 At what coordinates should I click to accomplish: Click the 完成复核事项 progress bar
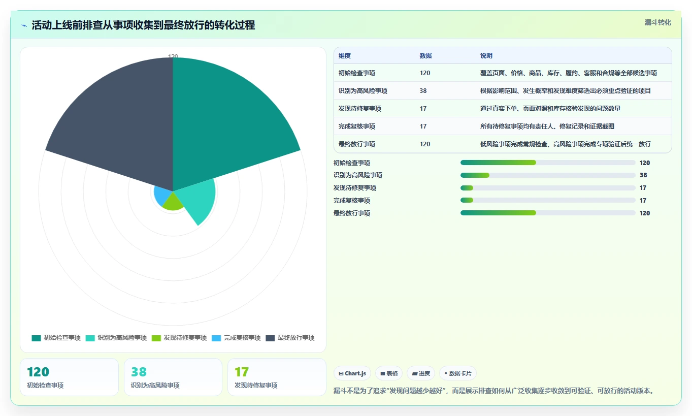coord(548,201)
